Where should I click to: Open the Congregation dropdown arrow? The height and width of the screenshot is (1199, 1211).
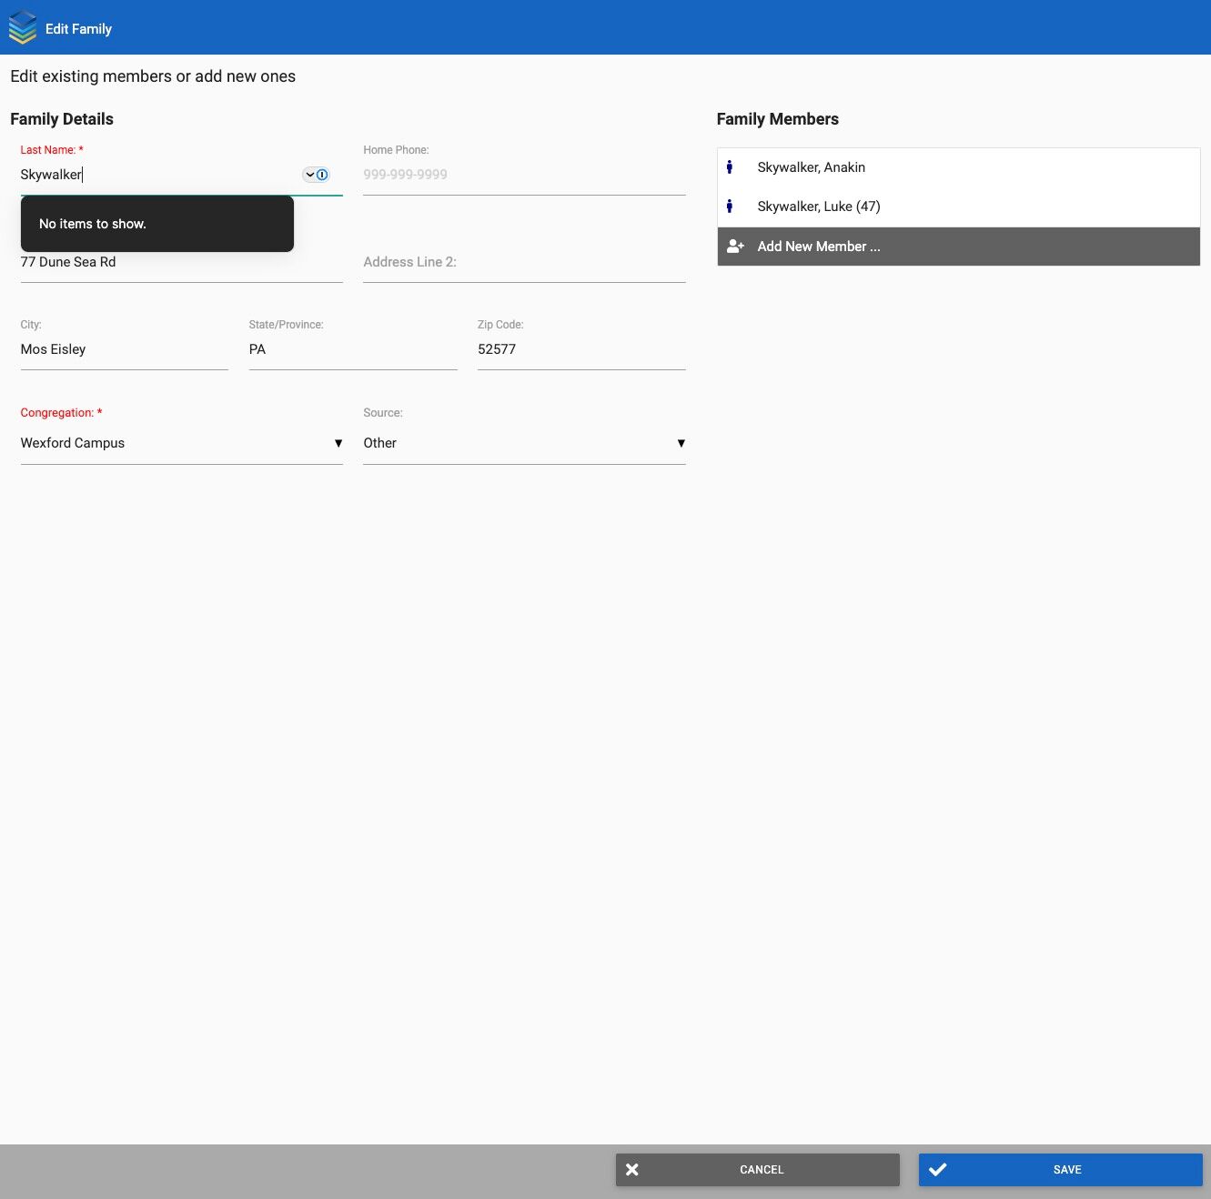pos(338,443)
